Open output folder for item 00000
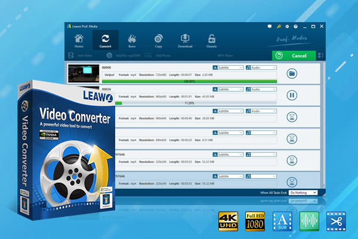The height and width of the screenshot is (239, 358). point(292,73)
